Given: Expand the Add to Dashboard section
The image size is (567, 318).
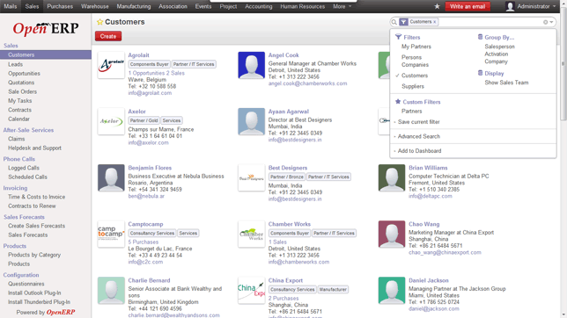Looking at the screenshot, I should (x=419, y=151).
